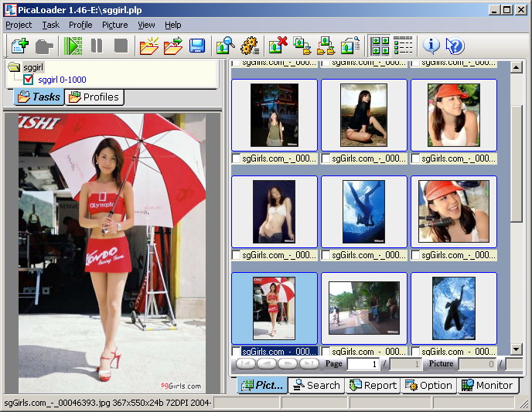
Task: Switch to thumbnail grid view icon
Action: click(380, 46)
